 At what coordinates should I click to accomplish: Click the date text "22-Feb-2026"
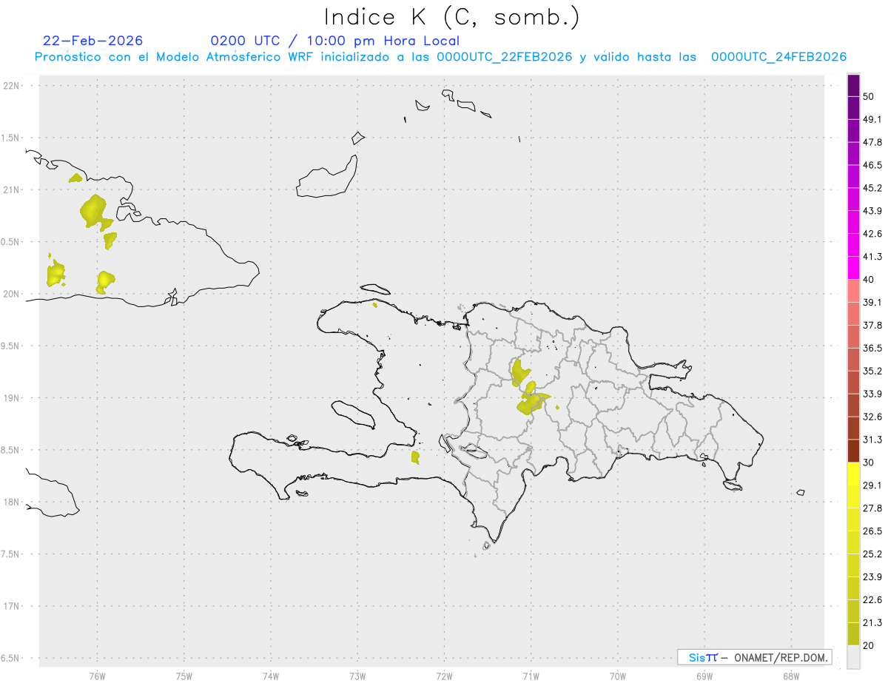coord(92,41)
